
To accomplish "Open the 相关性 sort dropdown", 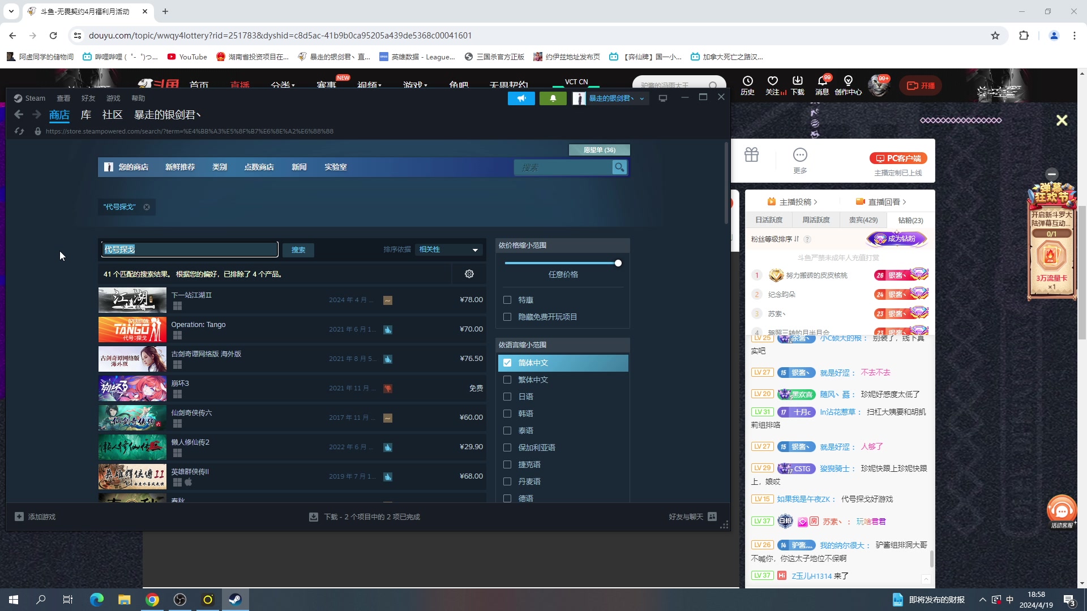I will coord(448,249).
